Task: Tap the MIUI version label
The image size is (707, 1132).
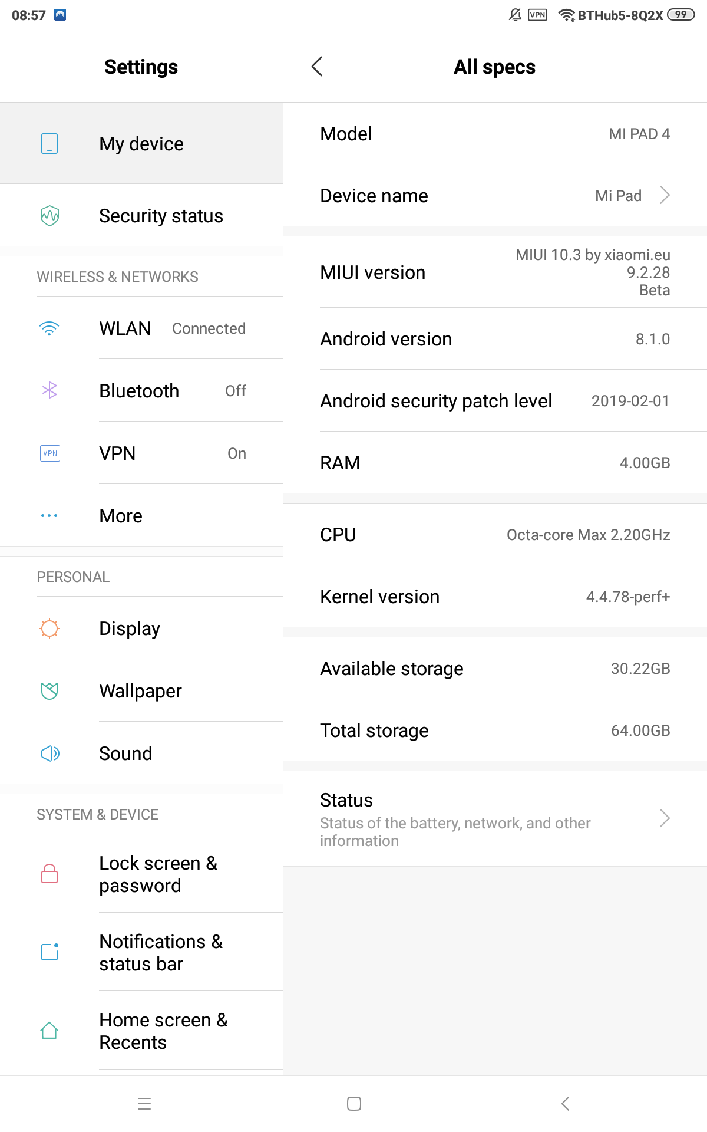Action: (372, 272)
